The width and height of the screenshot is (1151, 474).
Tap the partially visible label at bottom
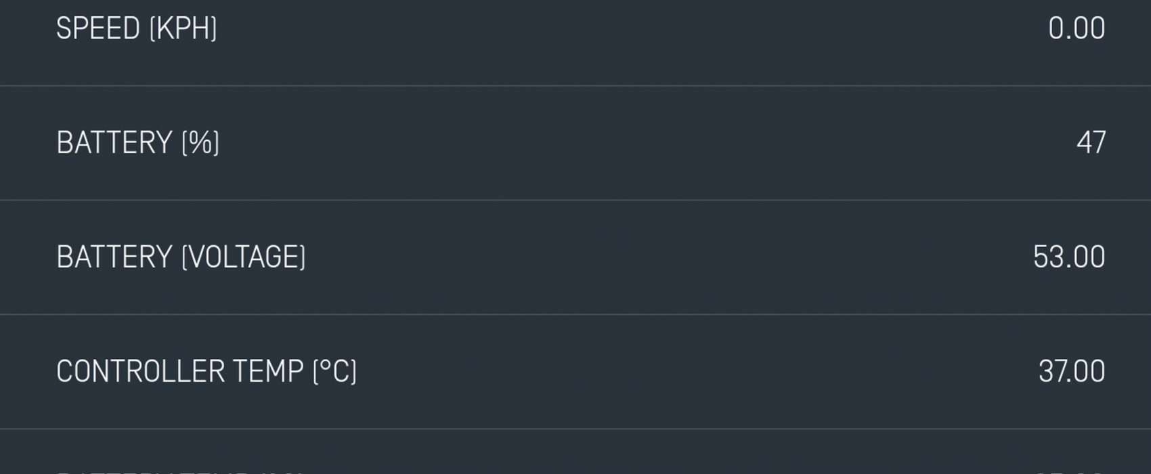(179, 471)
